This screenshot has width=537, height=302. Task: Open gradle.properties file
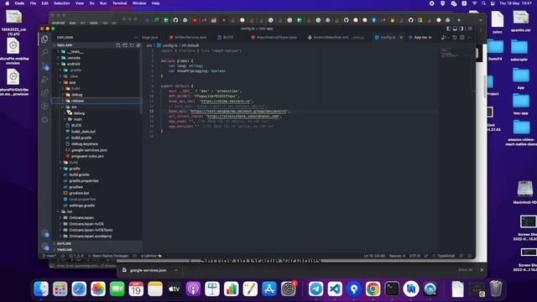[x=83, y=181]
